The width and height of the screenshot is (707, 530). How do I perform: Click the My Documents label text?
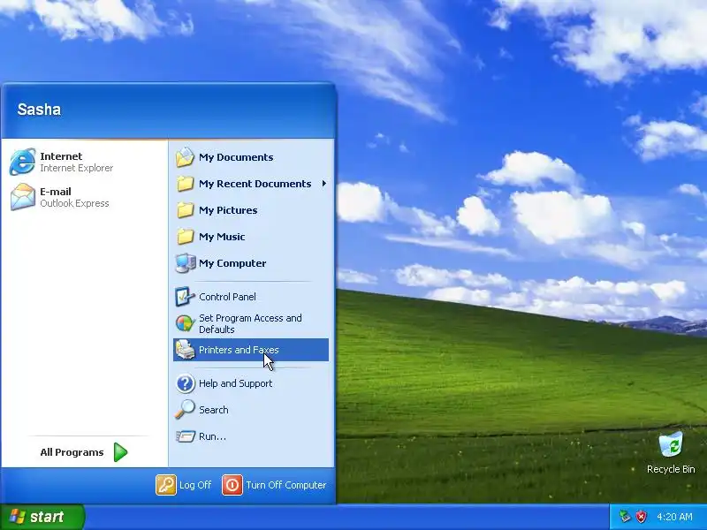click(236, 157)
